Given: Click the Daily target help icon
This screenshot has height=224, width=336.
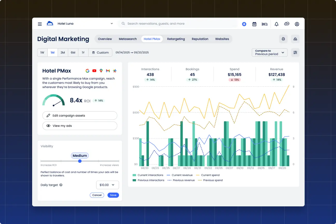Looking at the screenshot, I should coord(61,185).
